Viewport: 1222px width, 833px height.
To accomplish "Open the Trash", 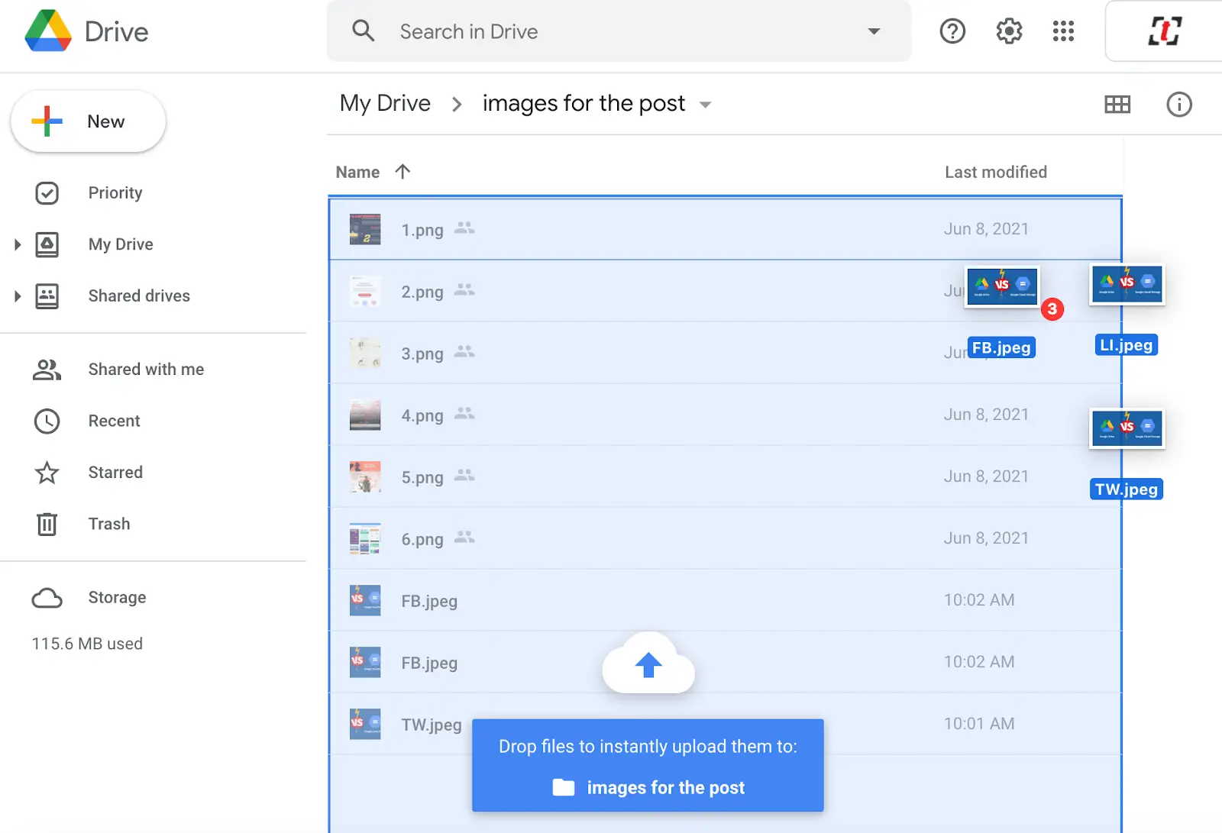I will click(x=108, y=524).
